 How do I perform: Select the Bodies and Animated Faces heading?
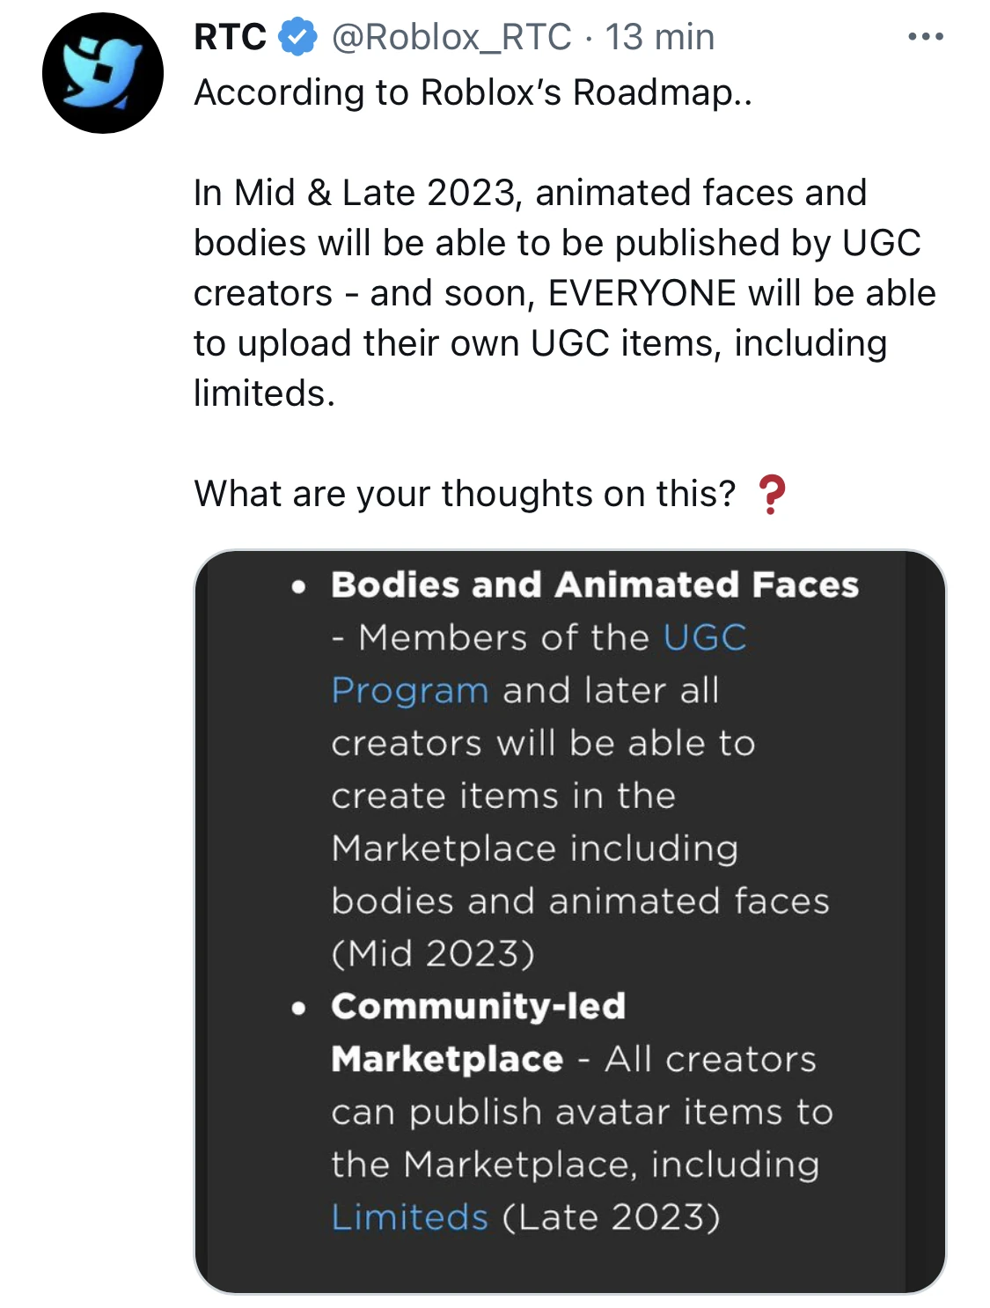tap(594, 585)
